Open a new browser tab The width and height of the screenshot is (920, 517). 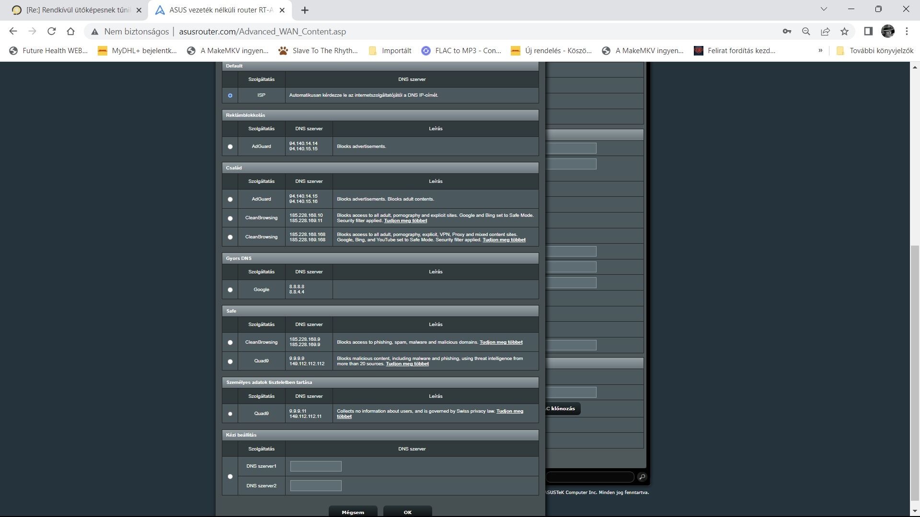[305, 10]
